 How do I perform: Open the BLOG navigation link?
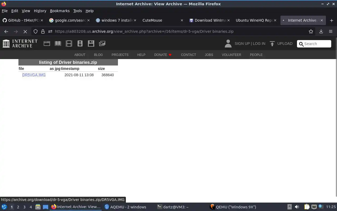pyautogui.click(x=98, y=55)
